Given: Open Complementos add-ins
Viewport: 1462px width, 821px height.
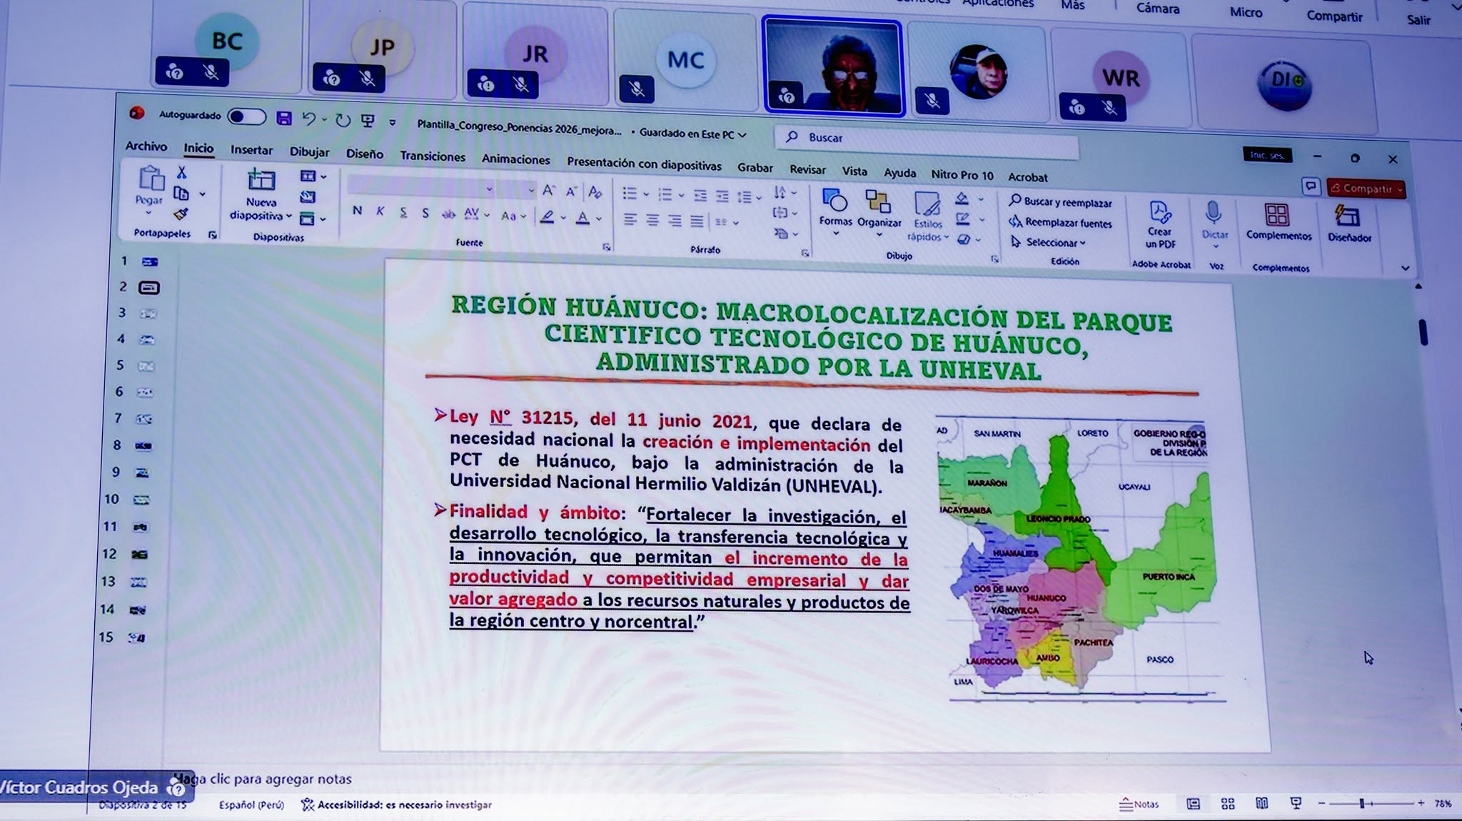Looking at the screenshot, I should [1279, 222].
